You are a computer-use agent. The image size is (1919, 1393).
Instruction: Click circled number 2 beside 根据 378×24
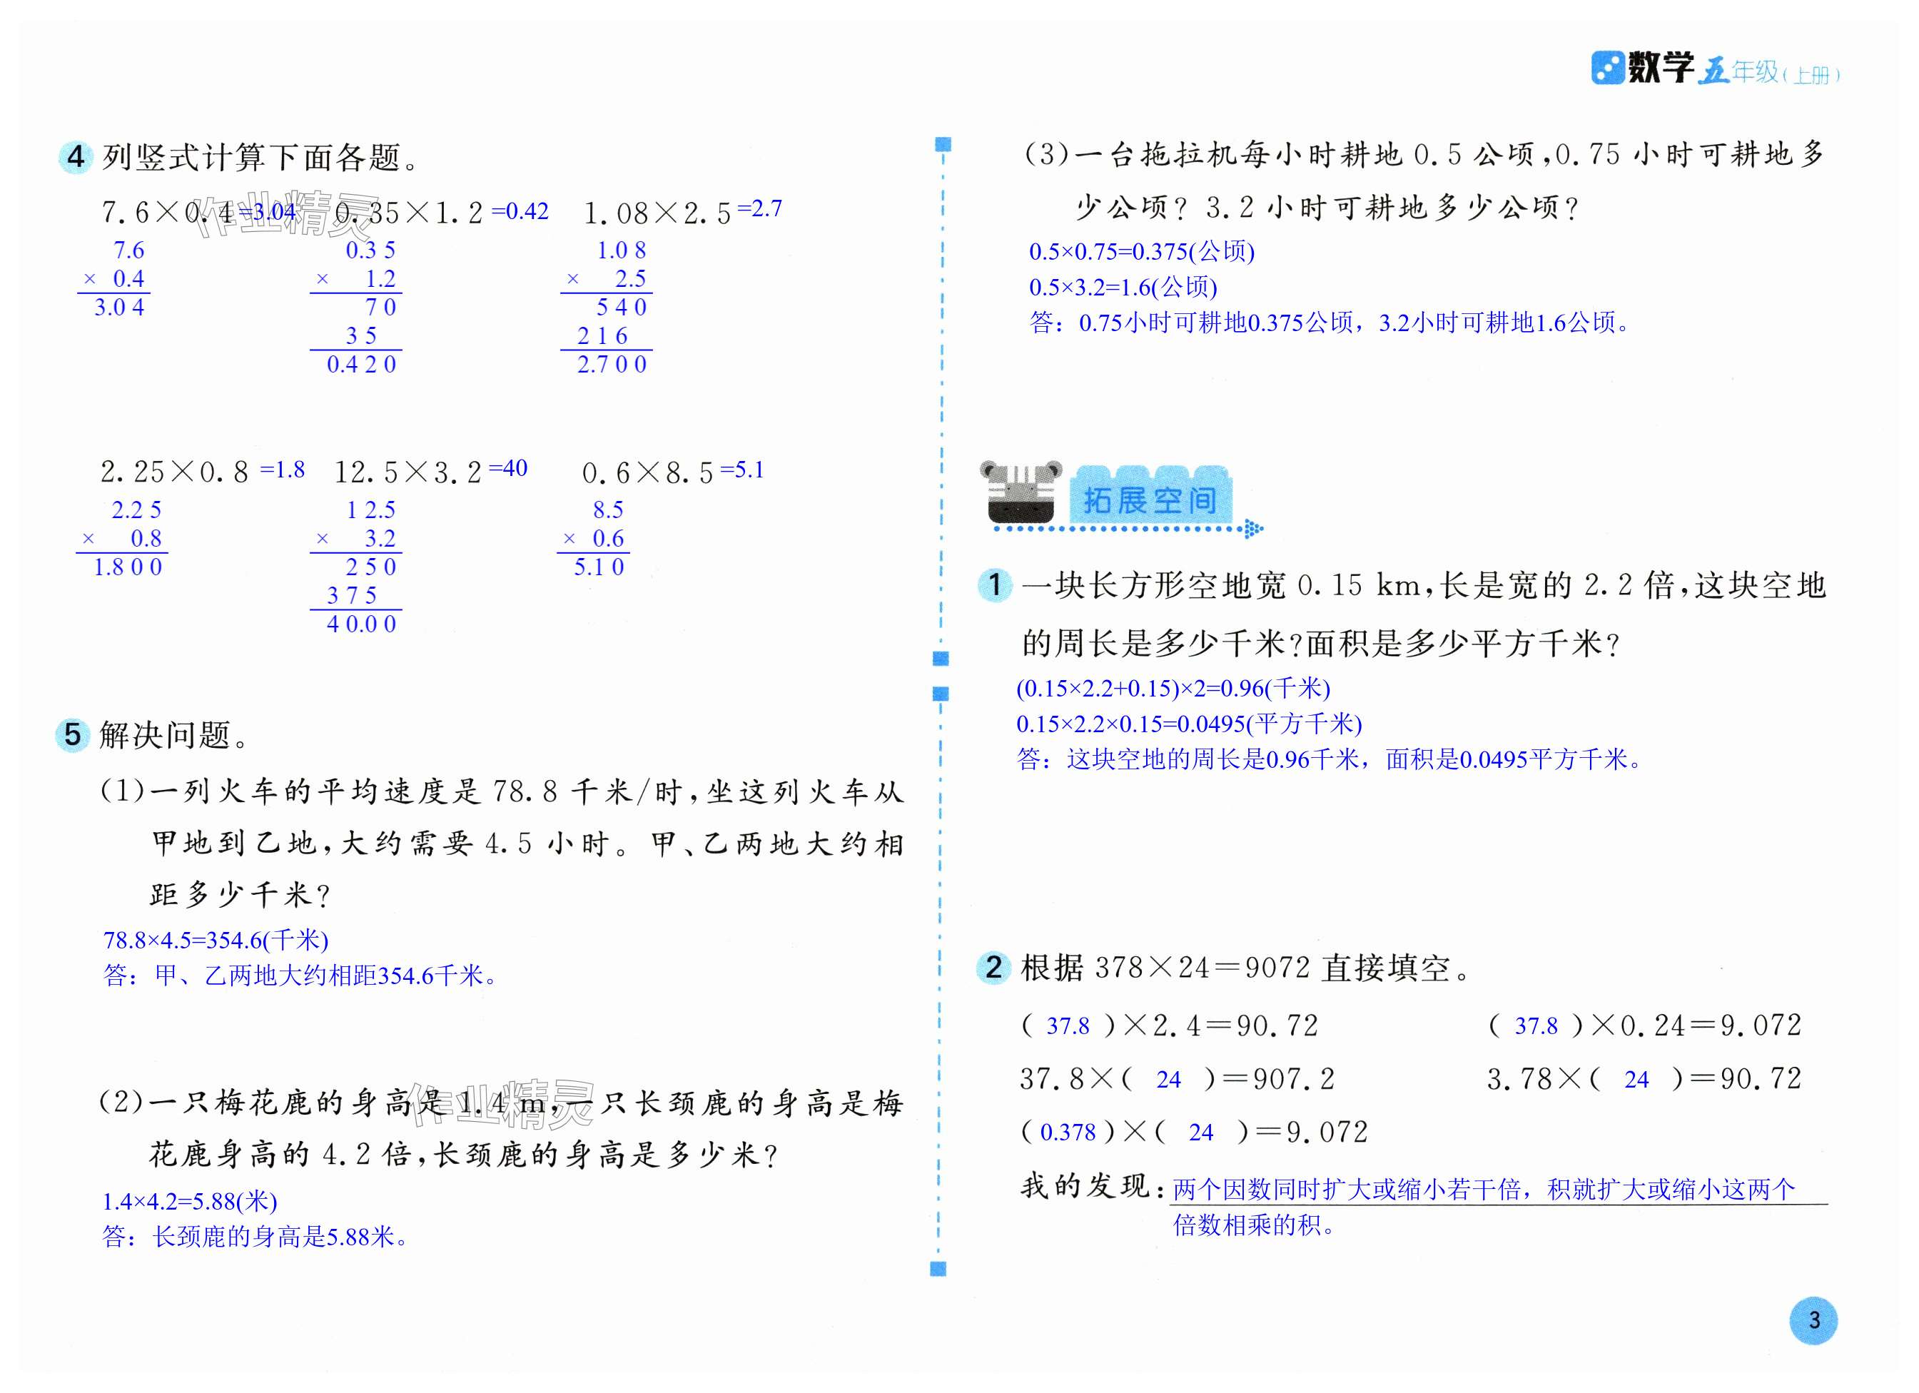pyautogui.click(x=994, y=966)
